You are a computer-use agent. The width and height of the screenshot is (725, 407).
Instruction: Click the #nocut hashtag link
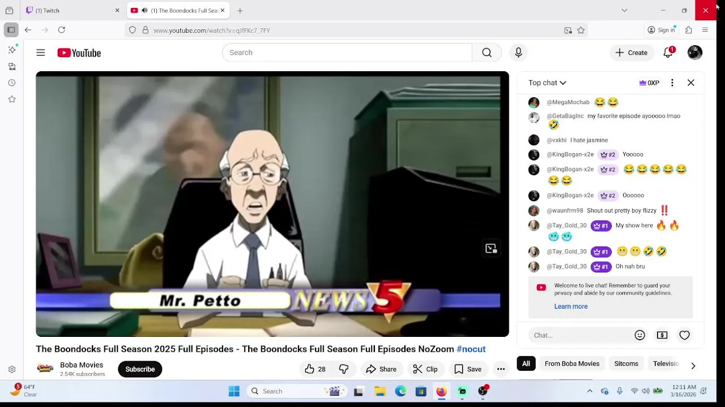pyautogui.click(x=471, y=349)
